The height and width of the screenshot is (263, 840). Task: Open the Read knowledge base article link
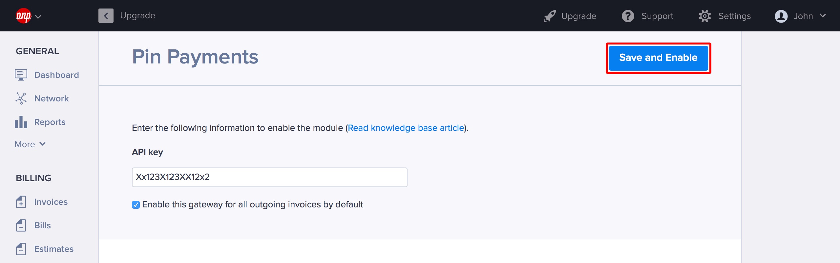406,128
